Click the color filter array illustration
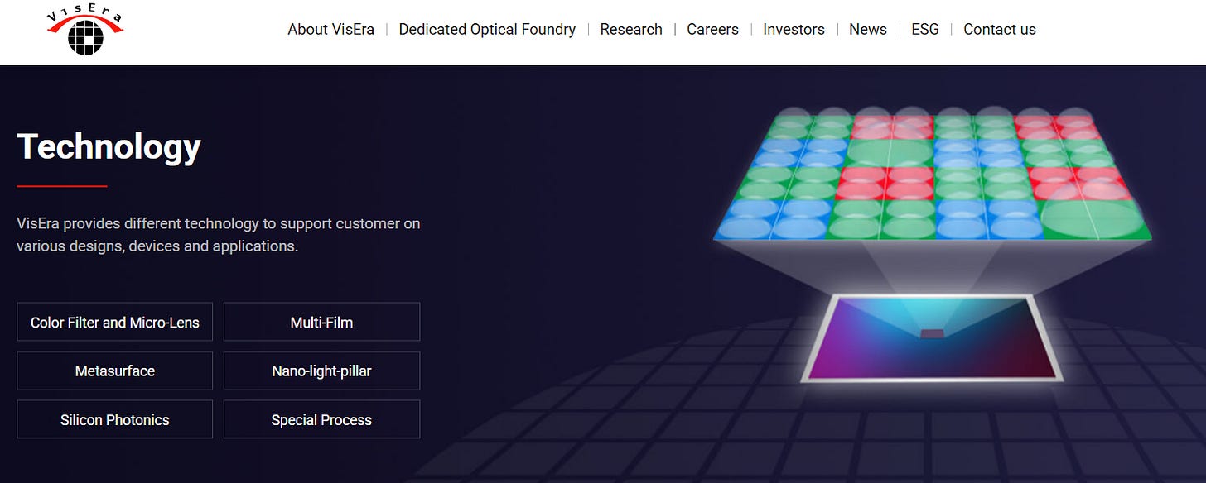The height and width of the screenshot is (483, 1206). pyautogui.click(x=933, y=175)
